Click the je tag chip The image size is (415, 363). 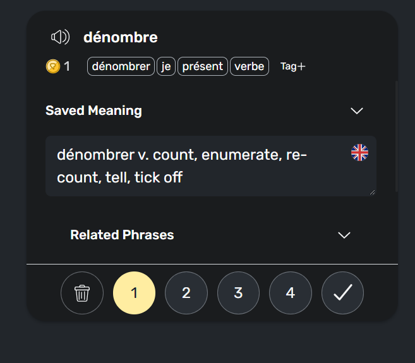click(x=166, y=66)
